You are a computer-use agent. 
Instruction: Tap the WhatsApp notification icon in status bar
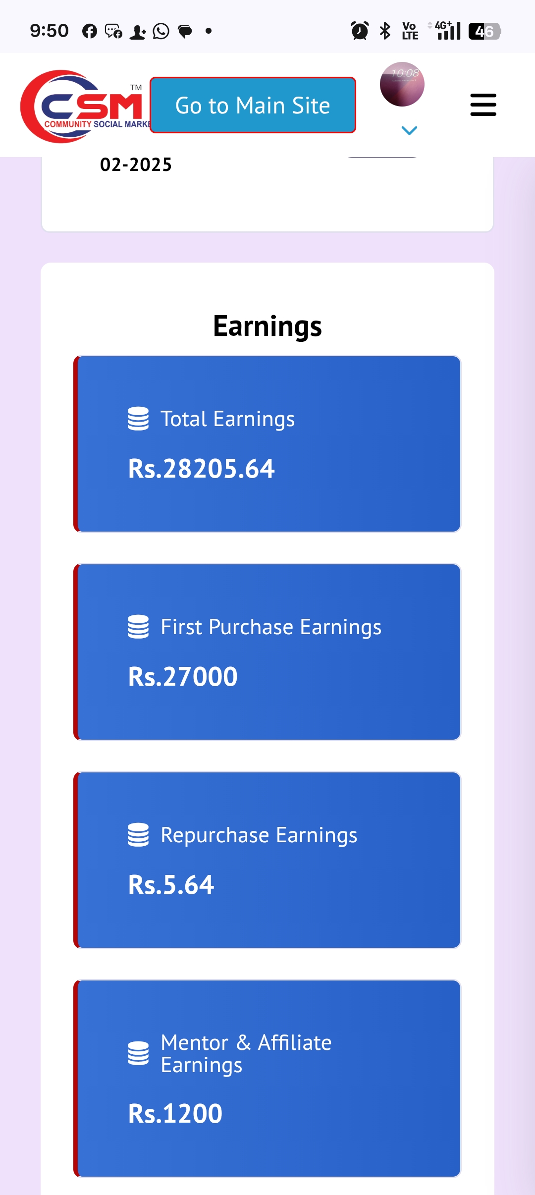coord(161,31)
